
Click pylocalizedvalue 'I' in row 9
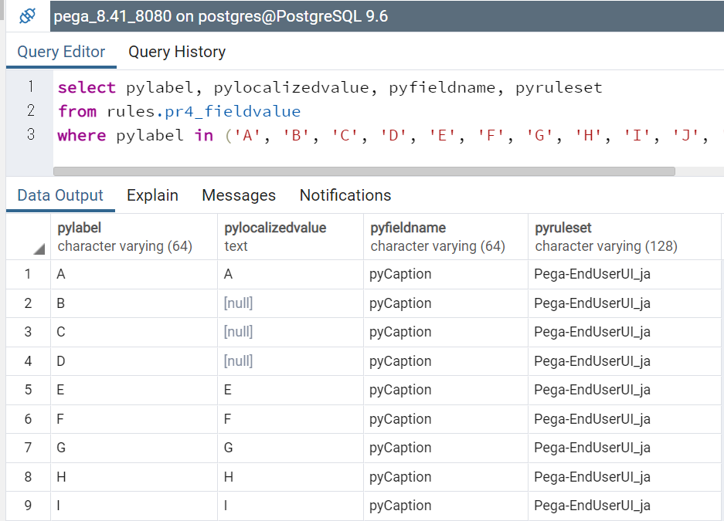pyautogui.click(x=291, y=506)
